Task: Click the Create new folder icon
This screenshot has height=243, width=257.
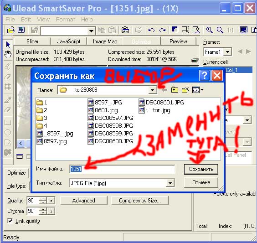Action: pos(185,90)
